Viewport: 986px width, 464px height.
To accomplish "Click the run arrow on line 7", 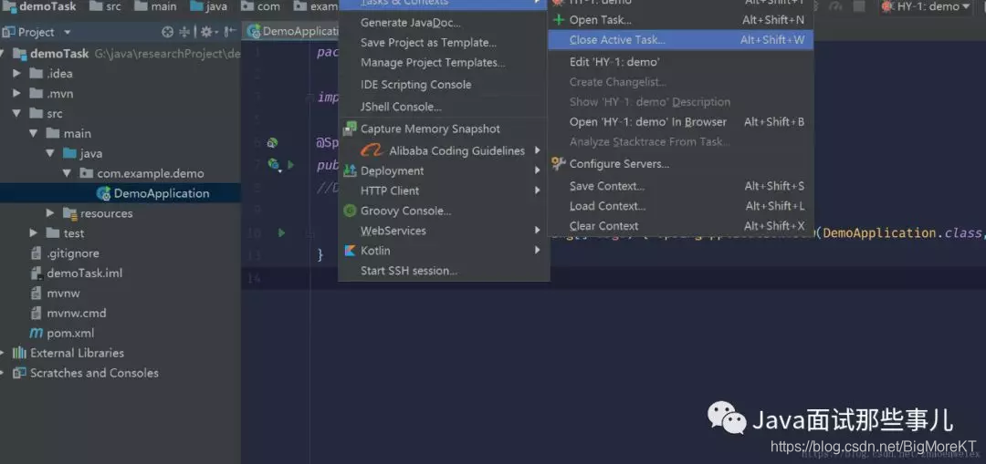I will tap(290, 164).
